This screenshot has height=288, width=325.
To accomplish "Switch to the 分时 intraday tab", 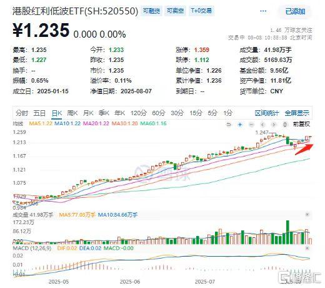I will point(22,113).
